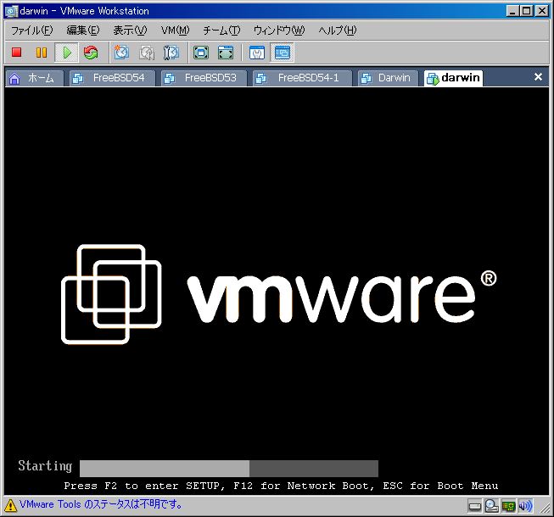Show the VM summary view icon

257,53
